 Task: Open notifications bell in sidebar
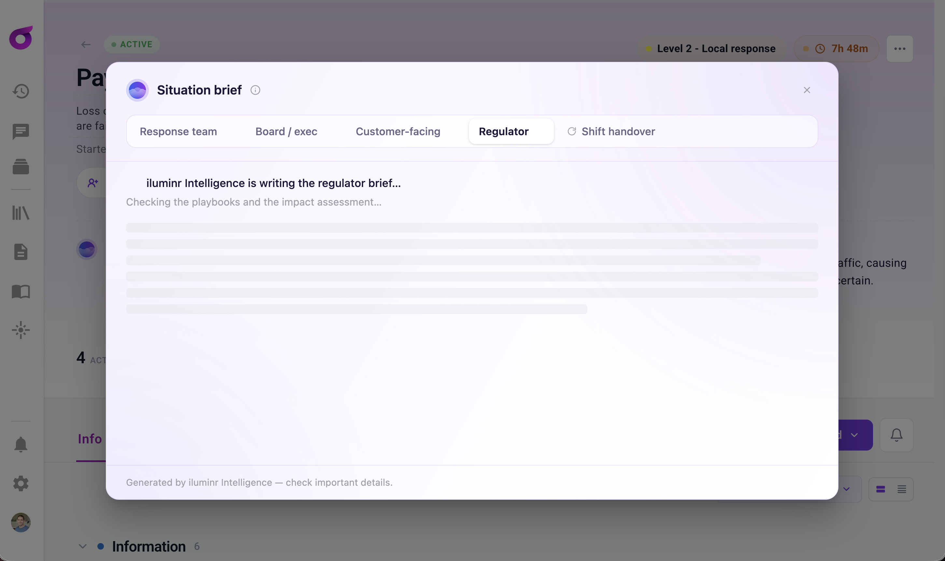coord(21,445)
